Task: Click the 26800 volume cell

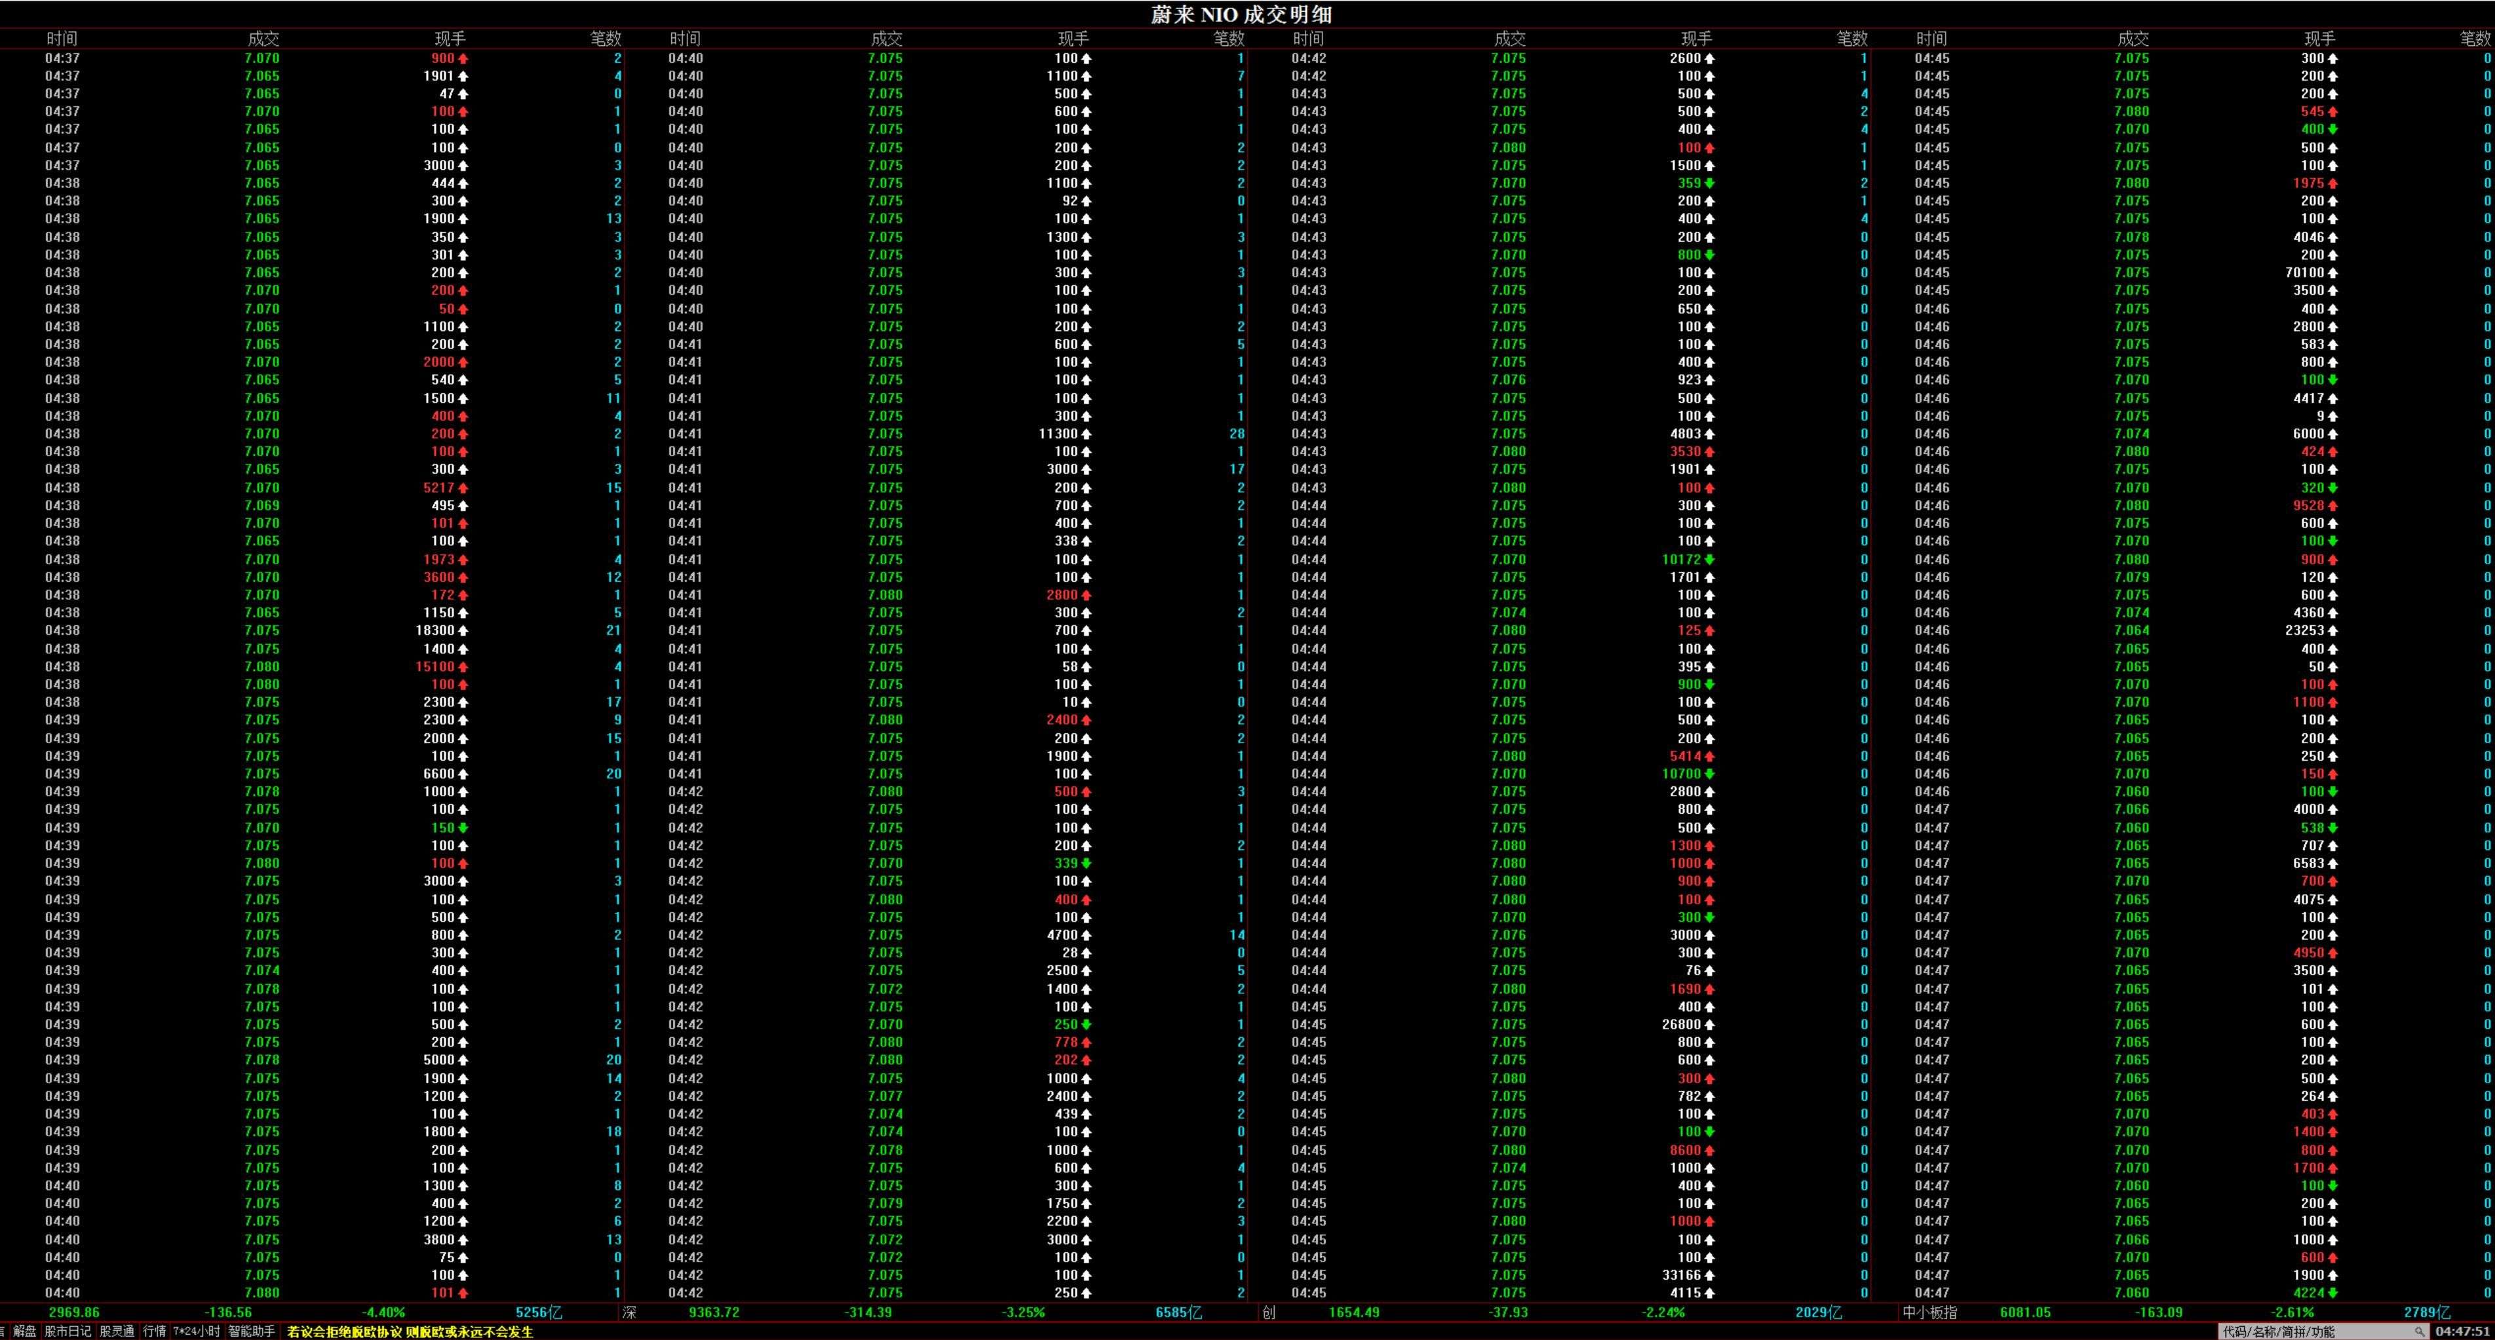Action: click(1688, 1024)
